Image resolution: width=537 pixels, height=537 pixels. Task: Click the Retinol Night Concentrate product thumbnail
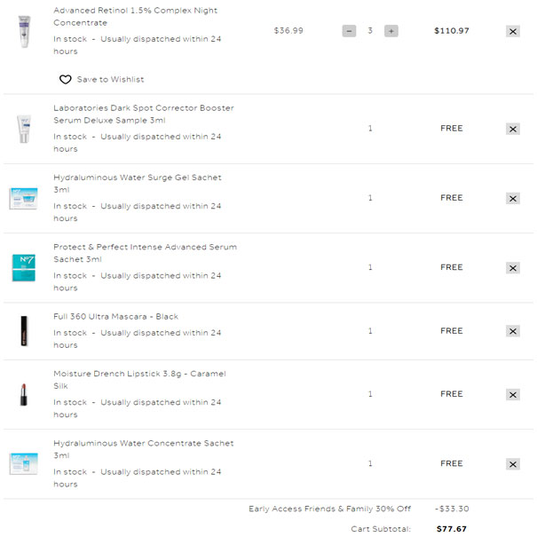(x=24, y=31)
